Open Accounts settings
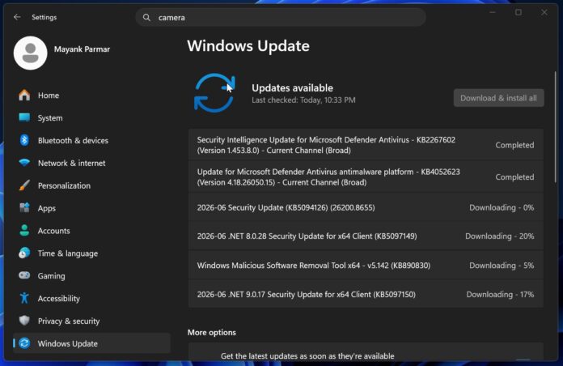Viewport: 563px width, 366px height. click(x=91, y=231)
